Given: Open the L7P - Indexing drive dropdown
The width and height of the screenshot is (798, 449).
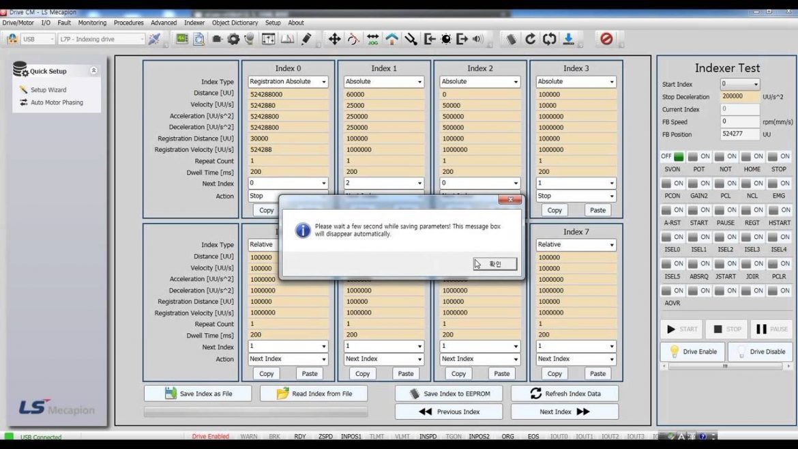Looking at the screenshot, I should point(101,39).
